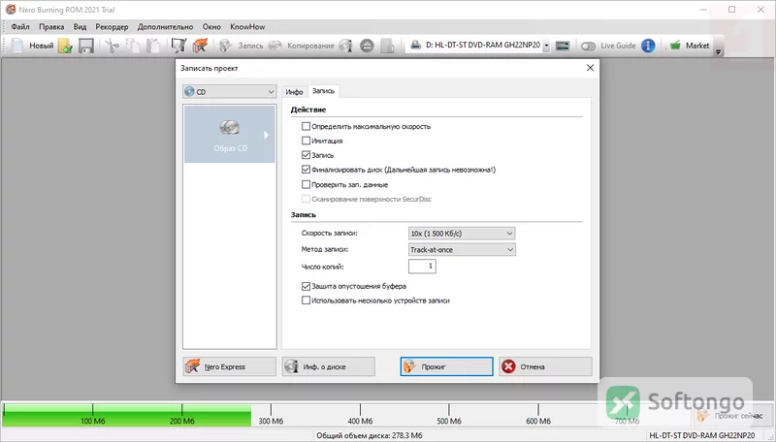
Task: Click the Общий объем диска status text
Action: pos(370,435)
